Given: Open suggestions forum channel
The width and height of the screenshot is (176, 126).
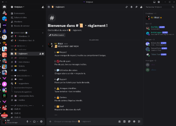Looking at the screenshot, I should [27, 83].
